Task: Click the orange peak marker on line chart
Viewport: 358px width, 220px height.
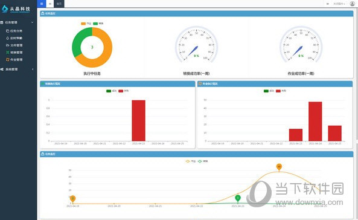Action: click(279, 167)
